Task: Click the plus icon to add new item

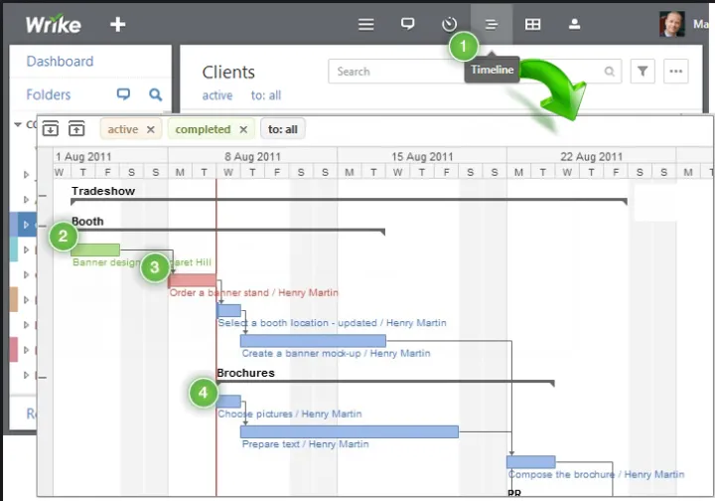Action: pos(117,24)
